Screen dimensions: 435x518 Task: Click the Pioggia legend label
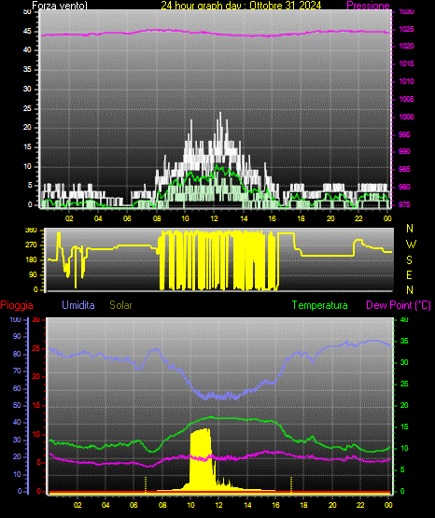pos(17,305)
